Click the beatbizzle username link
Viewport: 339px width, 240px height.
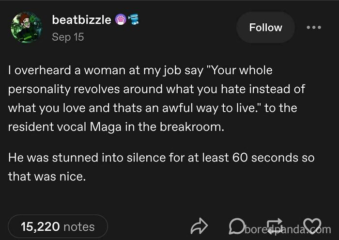(82, 20)
